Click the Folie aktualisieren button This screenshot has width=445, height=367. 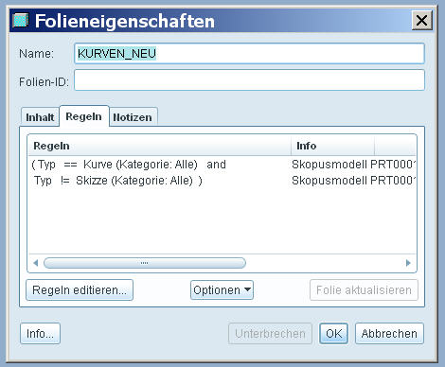(x=364, y=290)
